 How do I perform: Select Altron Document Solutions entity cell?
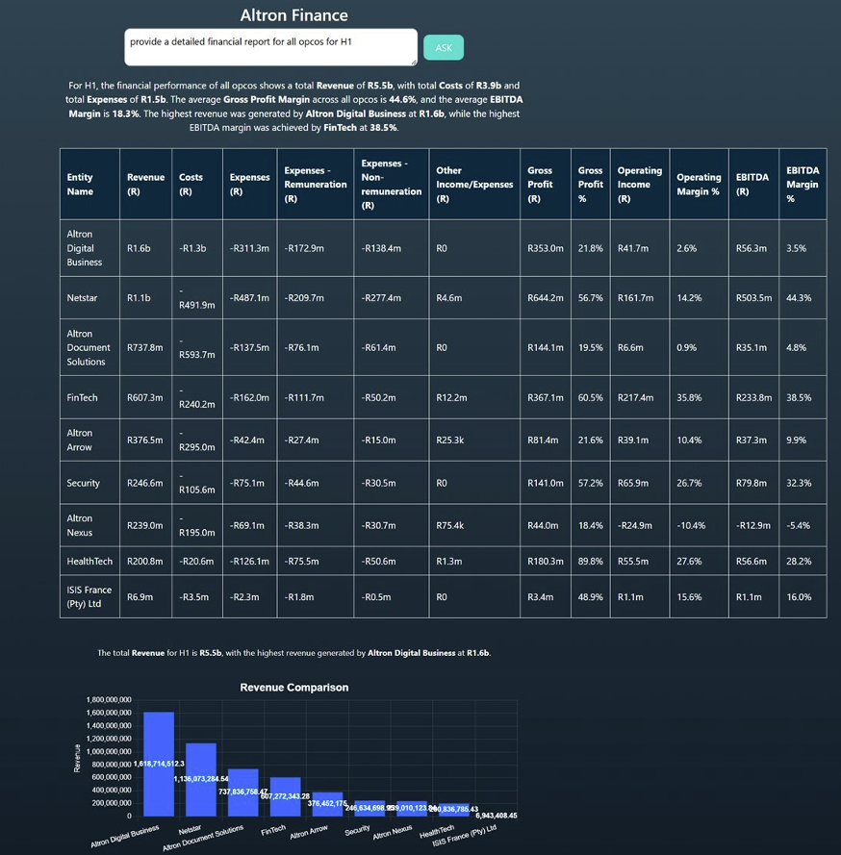coord(89,347)
